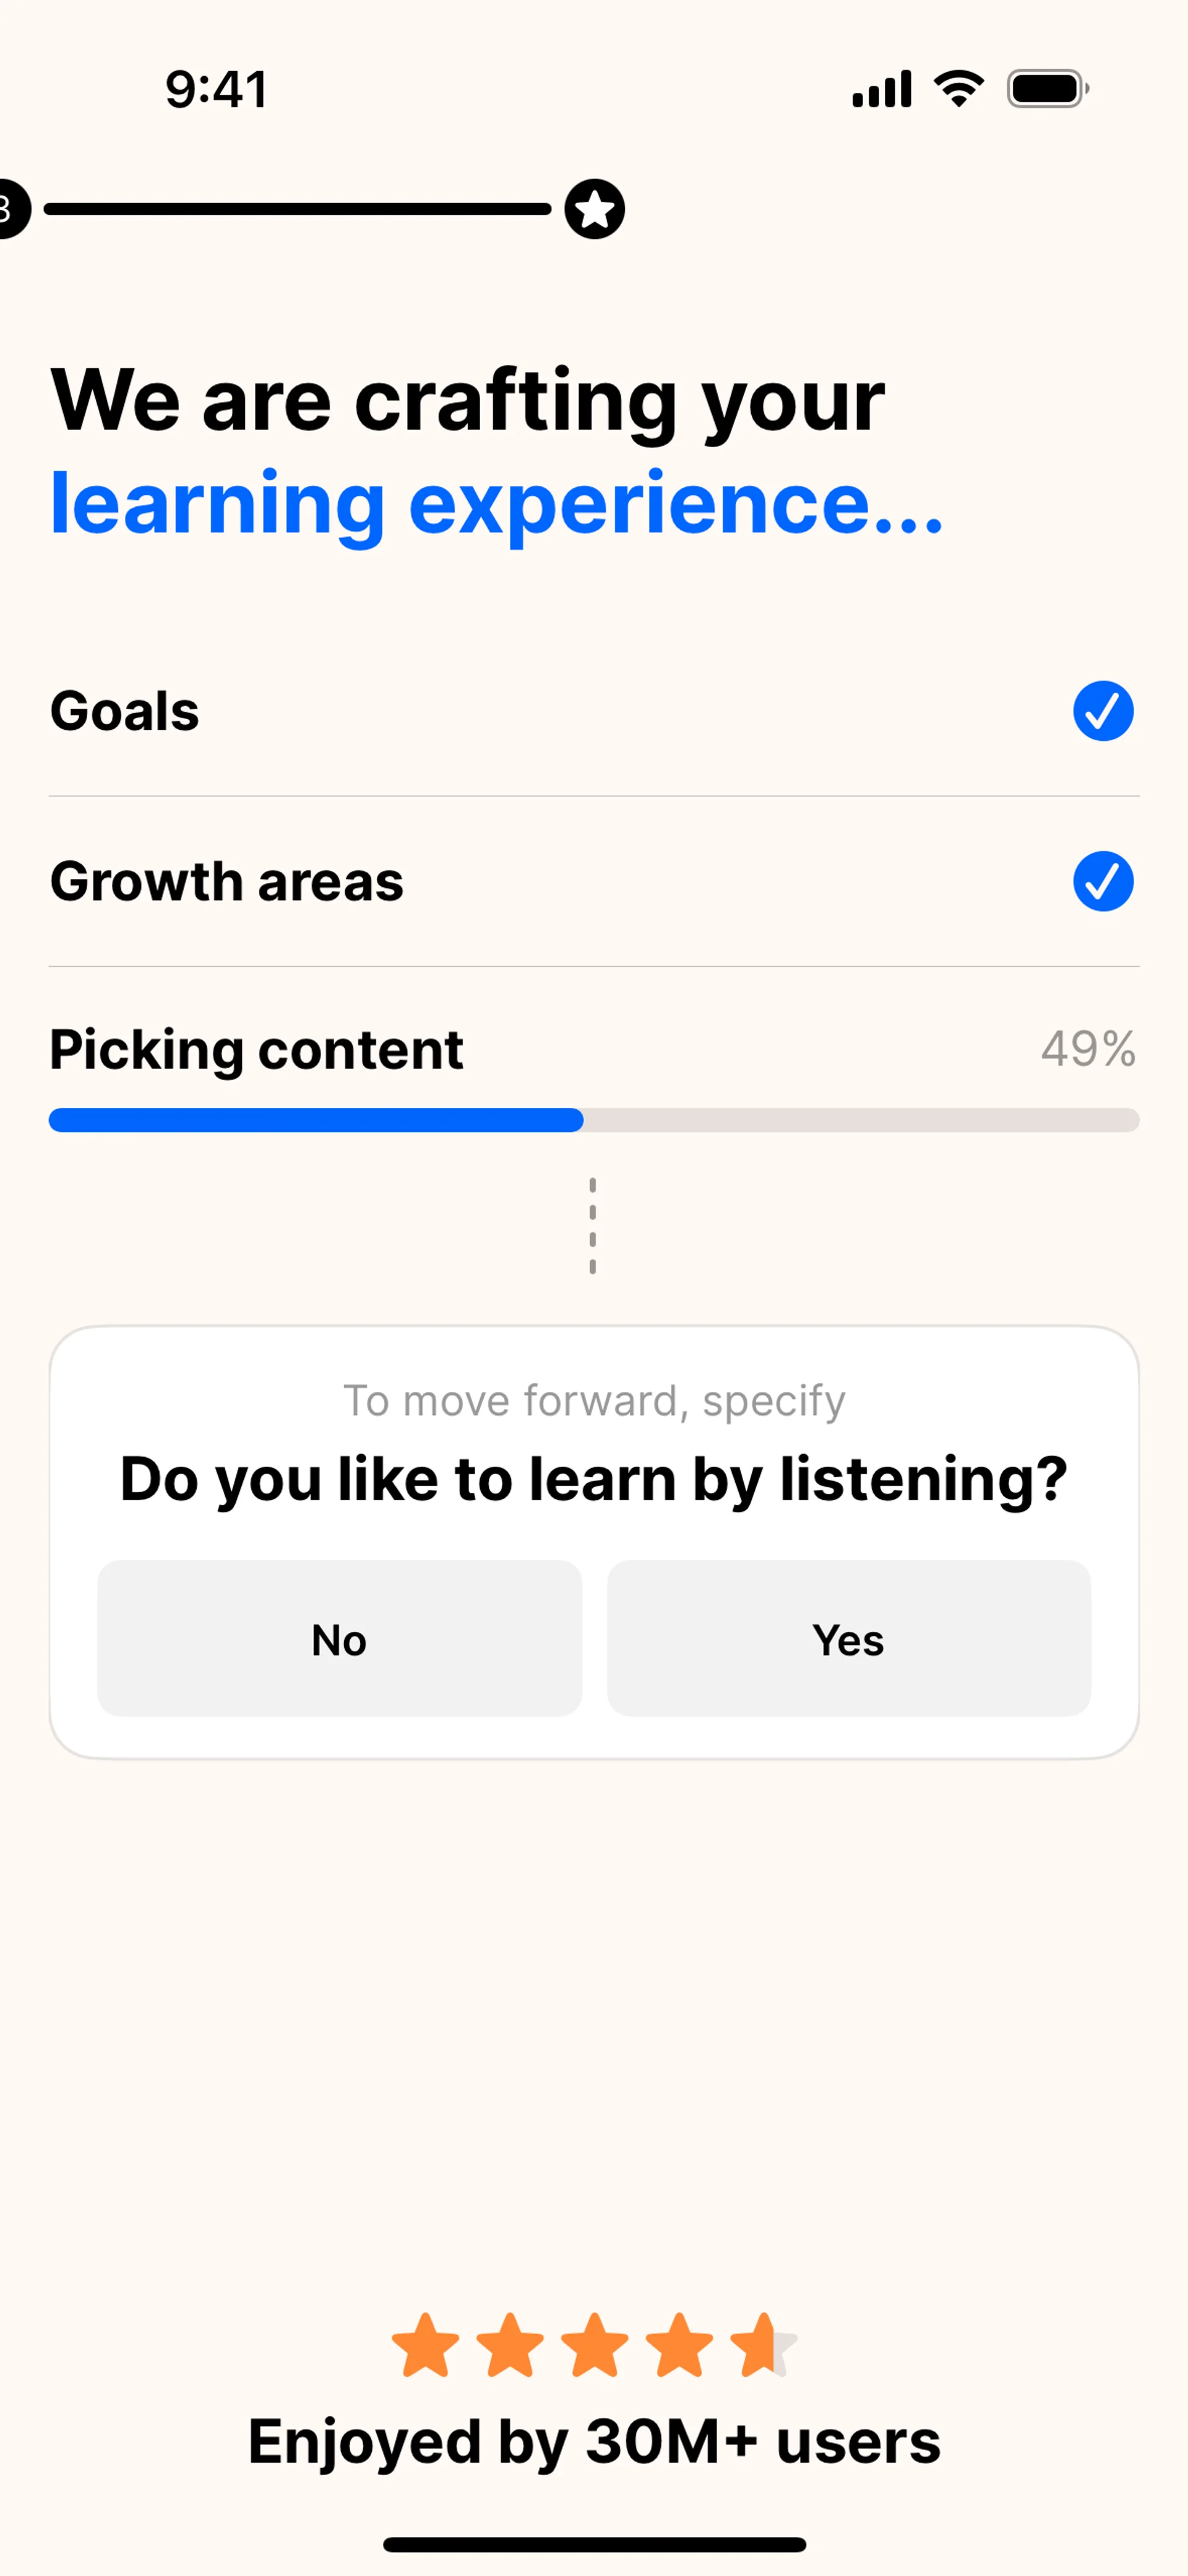Tap the blue checkmark beside Growth areas
This screenshot has width=1188, height=2576.
(x=1103, y=881)
